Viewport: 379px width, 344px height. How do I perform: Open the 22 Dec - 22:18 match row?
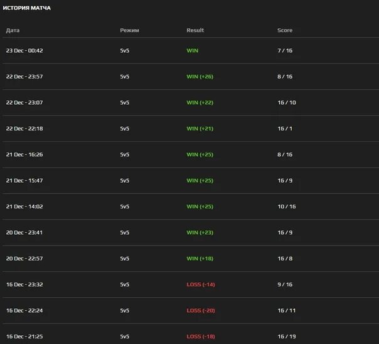coord(24,129)
